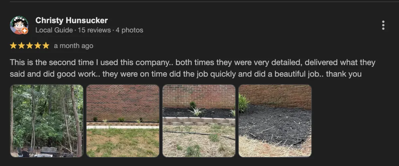The width and height of the screenshot is (399, 166).
Task: Open the close-up black mulch photo
Action: coord(275,121)
